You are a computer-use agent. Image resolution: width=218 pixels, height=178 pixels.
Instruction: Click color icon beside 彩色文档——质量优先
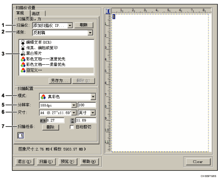pos(23,65)
